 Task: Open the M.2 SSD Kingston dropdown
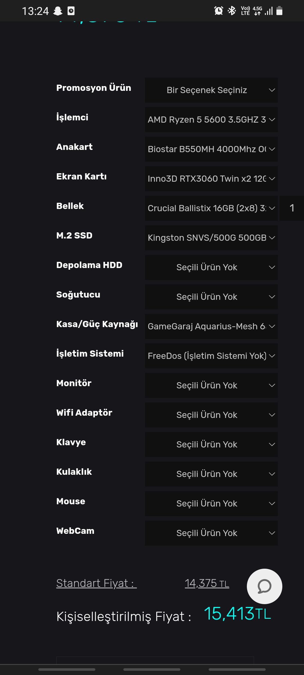[211, 238]
